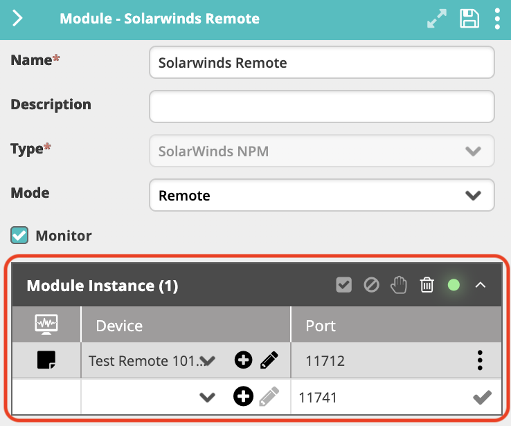Toggle the Monitor checkbox
Screen dimensions: 511x426
click(19, 235)
